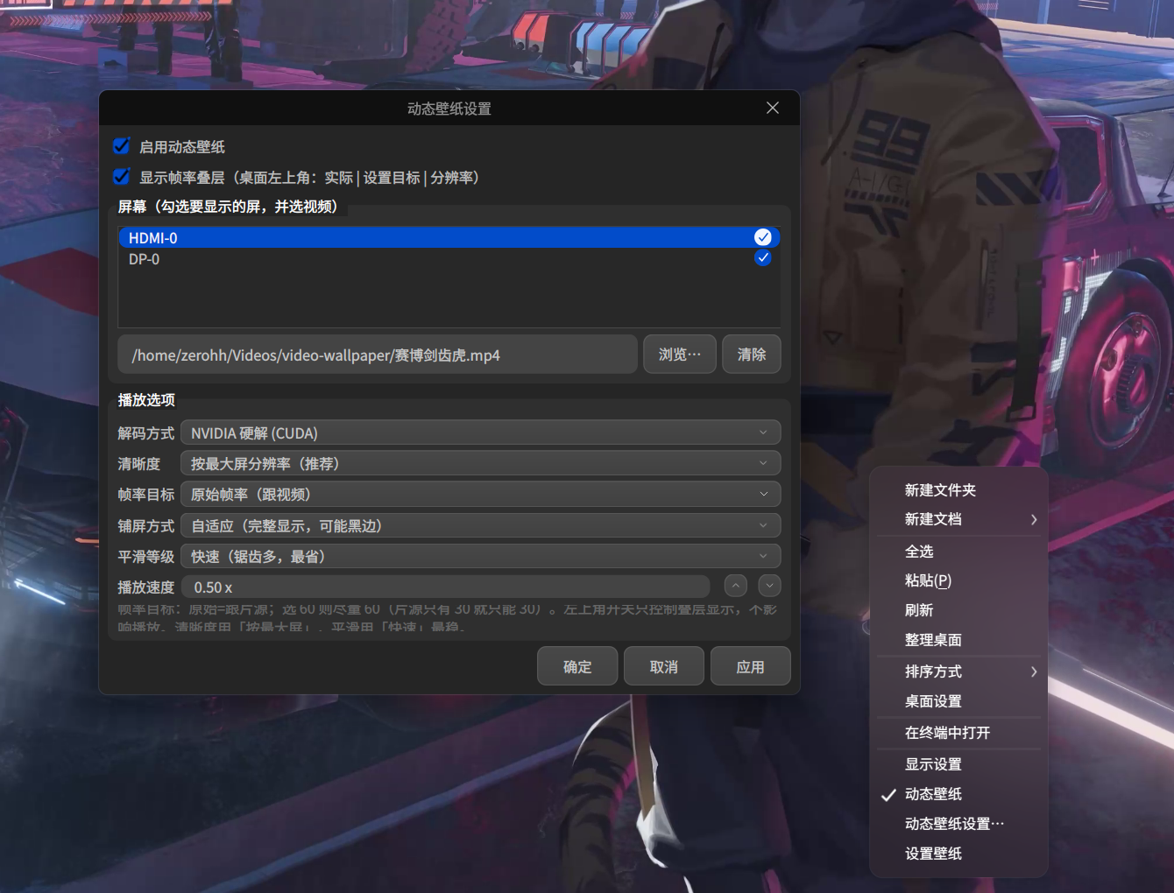Select the DP-0 screen row
This screenshot has height=893, width=1174.
[x=449, y=259]
